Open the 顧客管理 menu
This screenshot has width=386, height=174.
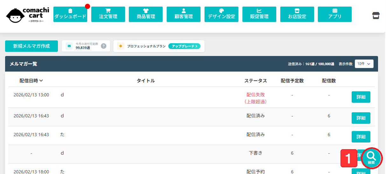click(184, 14)
